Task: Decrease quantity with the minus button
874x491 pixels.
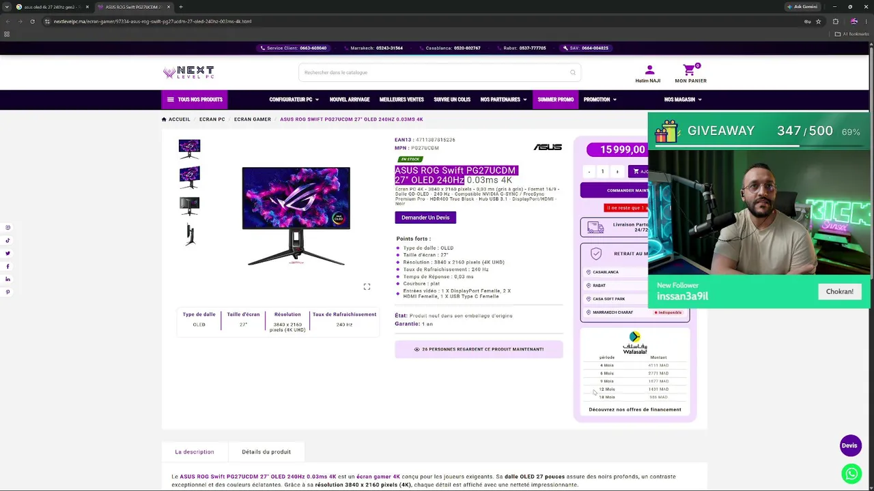Action: (589, 171)
